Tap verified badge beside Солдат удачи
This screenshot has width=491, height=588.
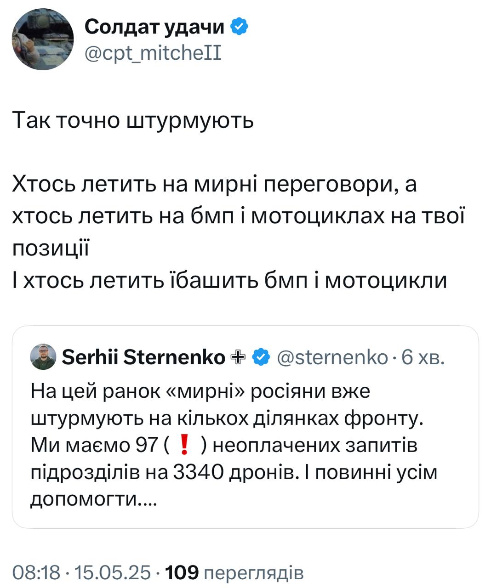pyautogui.click(x=239, y=28)
